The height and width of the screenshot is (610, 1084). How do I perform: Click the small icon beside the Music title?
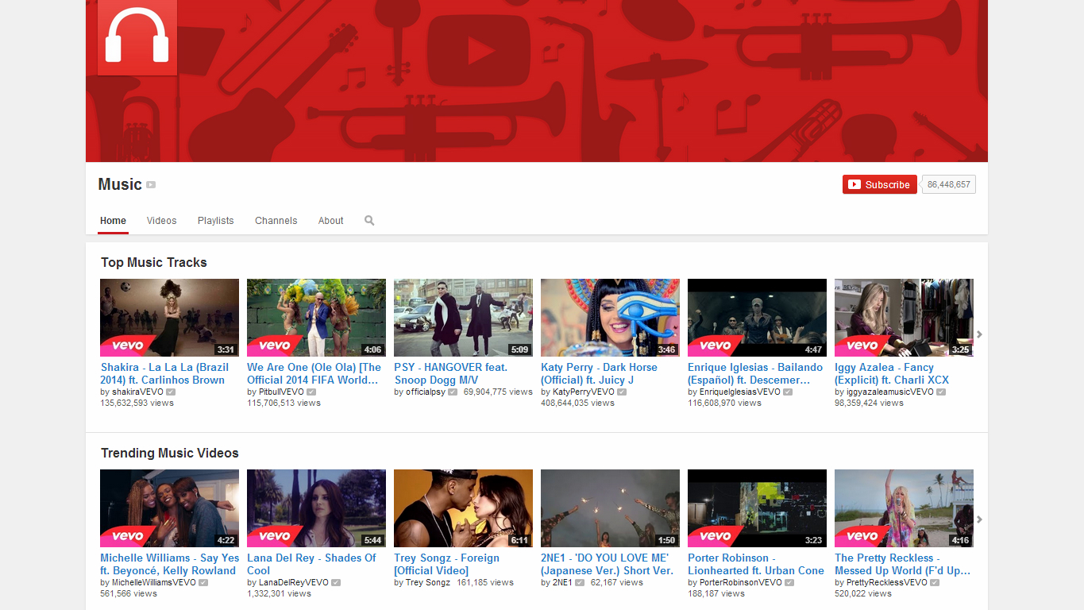(151, 185)
